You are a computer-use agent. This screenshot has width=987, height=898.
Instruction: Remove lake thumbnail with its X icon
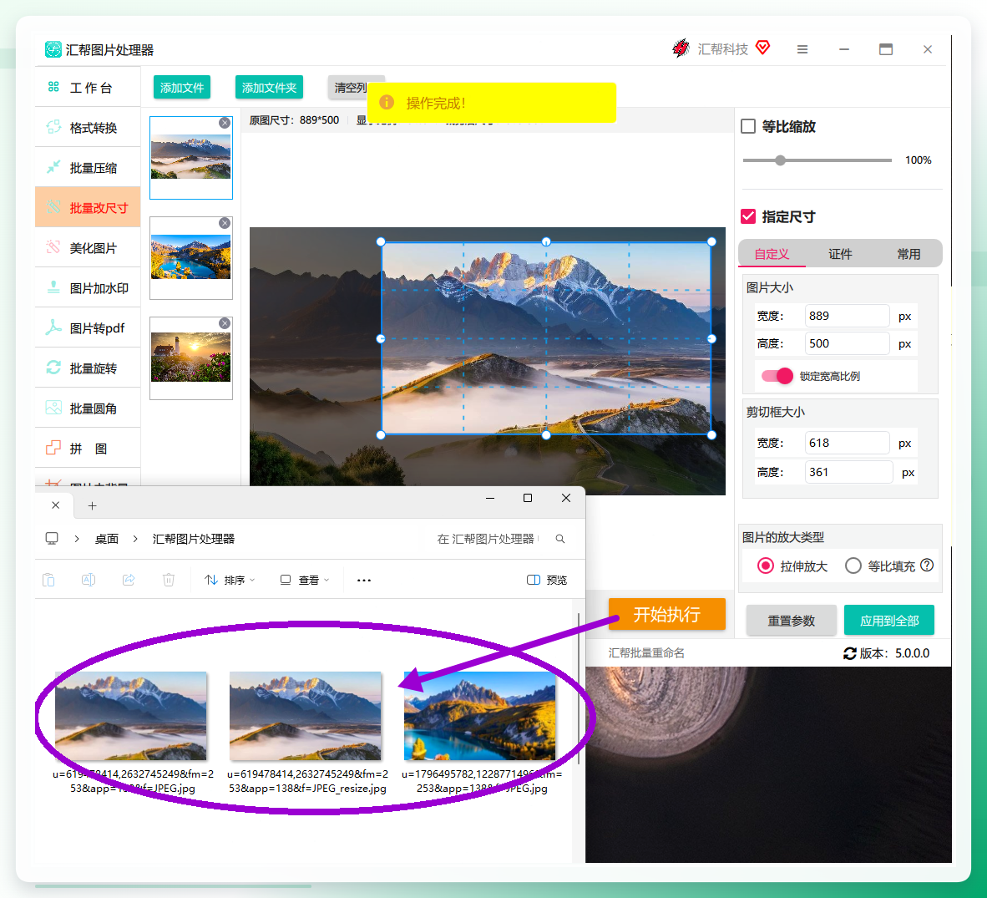tap(225, 223)
